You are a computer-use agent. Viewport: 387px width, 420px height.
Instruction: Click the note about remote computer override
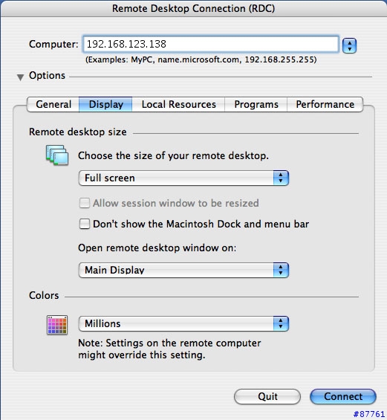169,349
